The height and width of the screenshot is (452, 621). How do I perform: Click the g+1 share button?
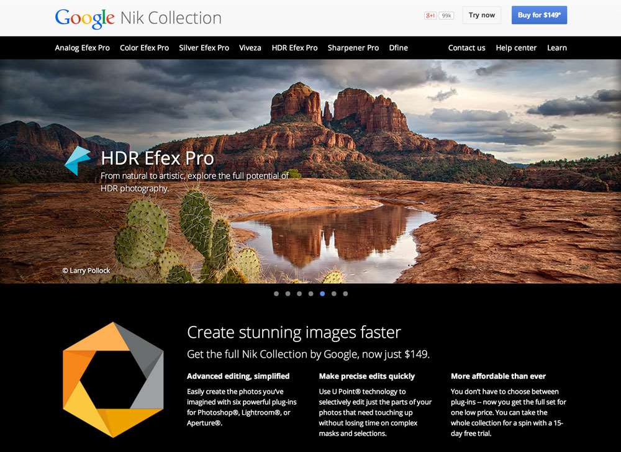pos(431,14)
